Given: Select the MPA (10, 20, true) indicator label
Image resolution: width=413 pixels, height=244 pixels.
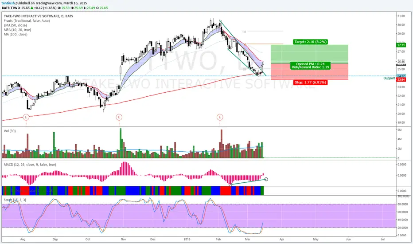Looking at the screenshot, I should 17,30.
